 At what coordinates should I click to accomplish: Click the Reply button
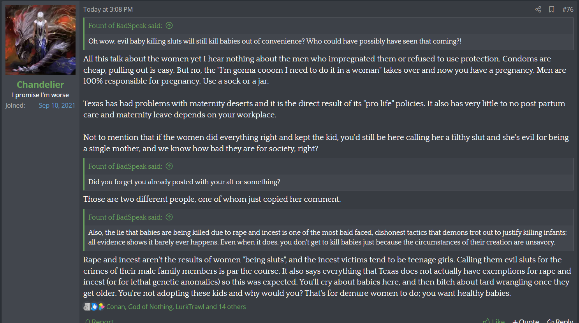click(x=560, y=321)
